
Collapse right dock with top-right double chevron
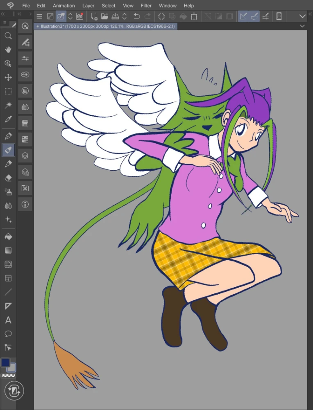[311, 14]
